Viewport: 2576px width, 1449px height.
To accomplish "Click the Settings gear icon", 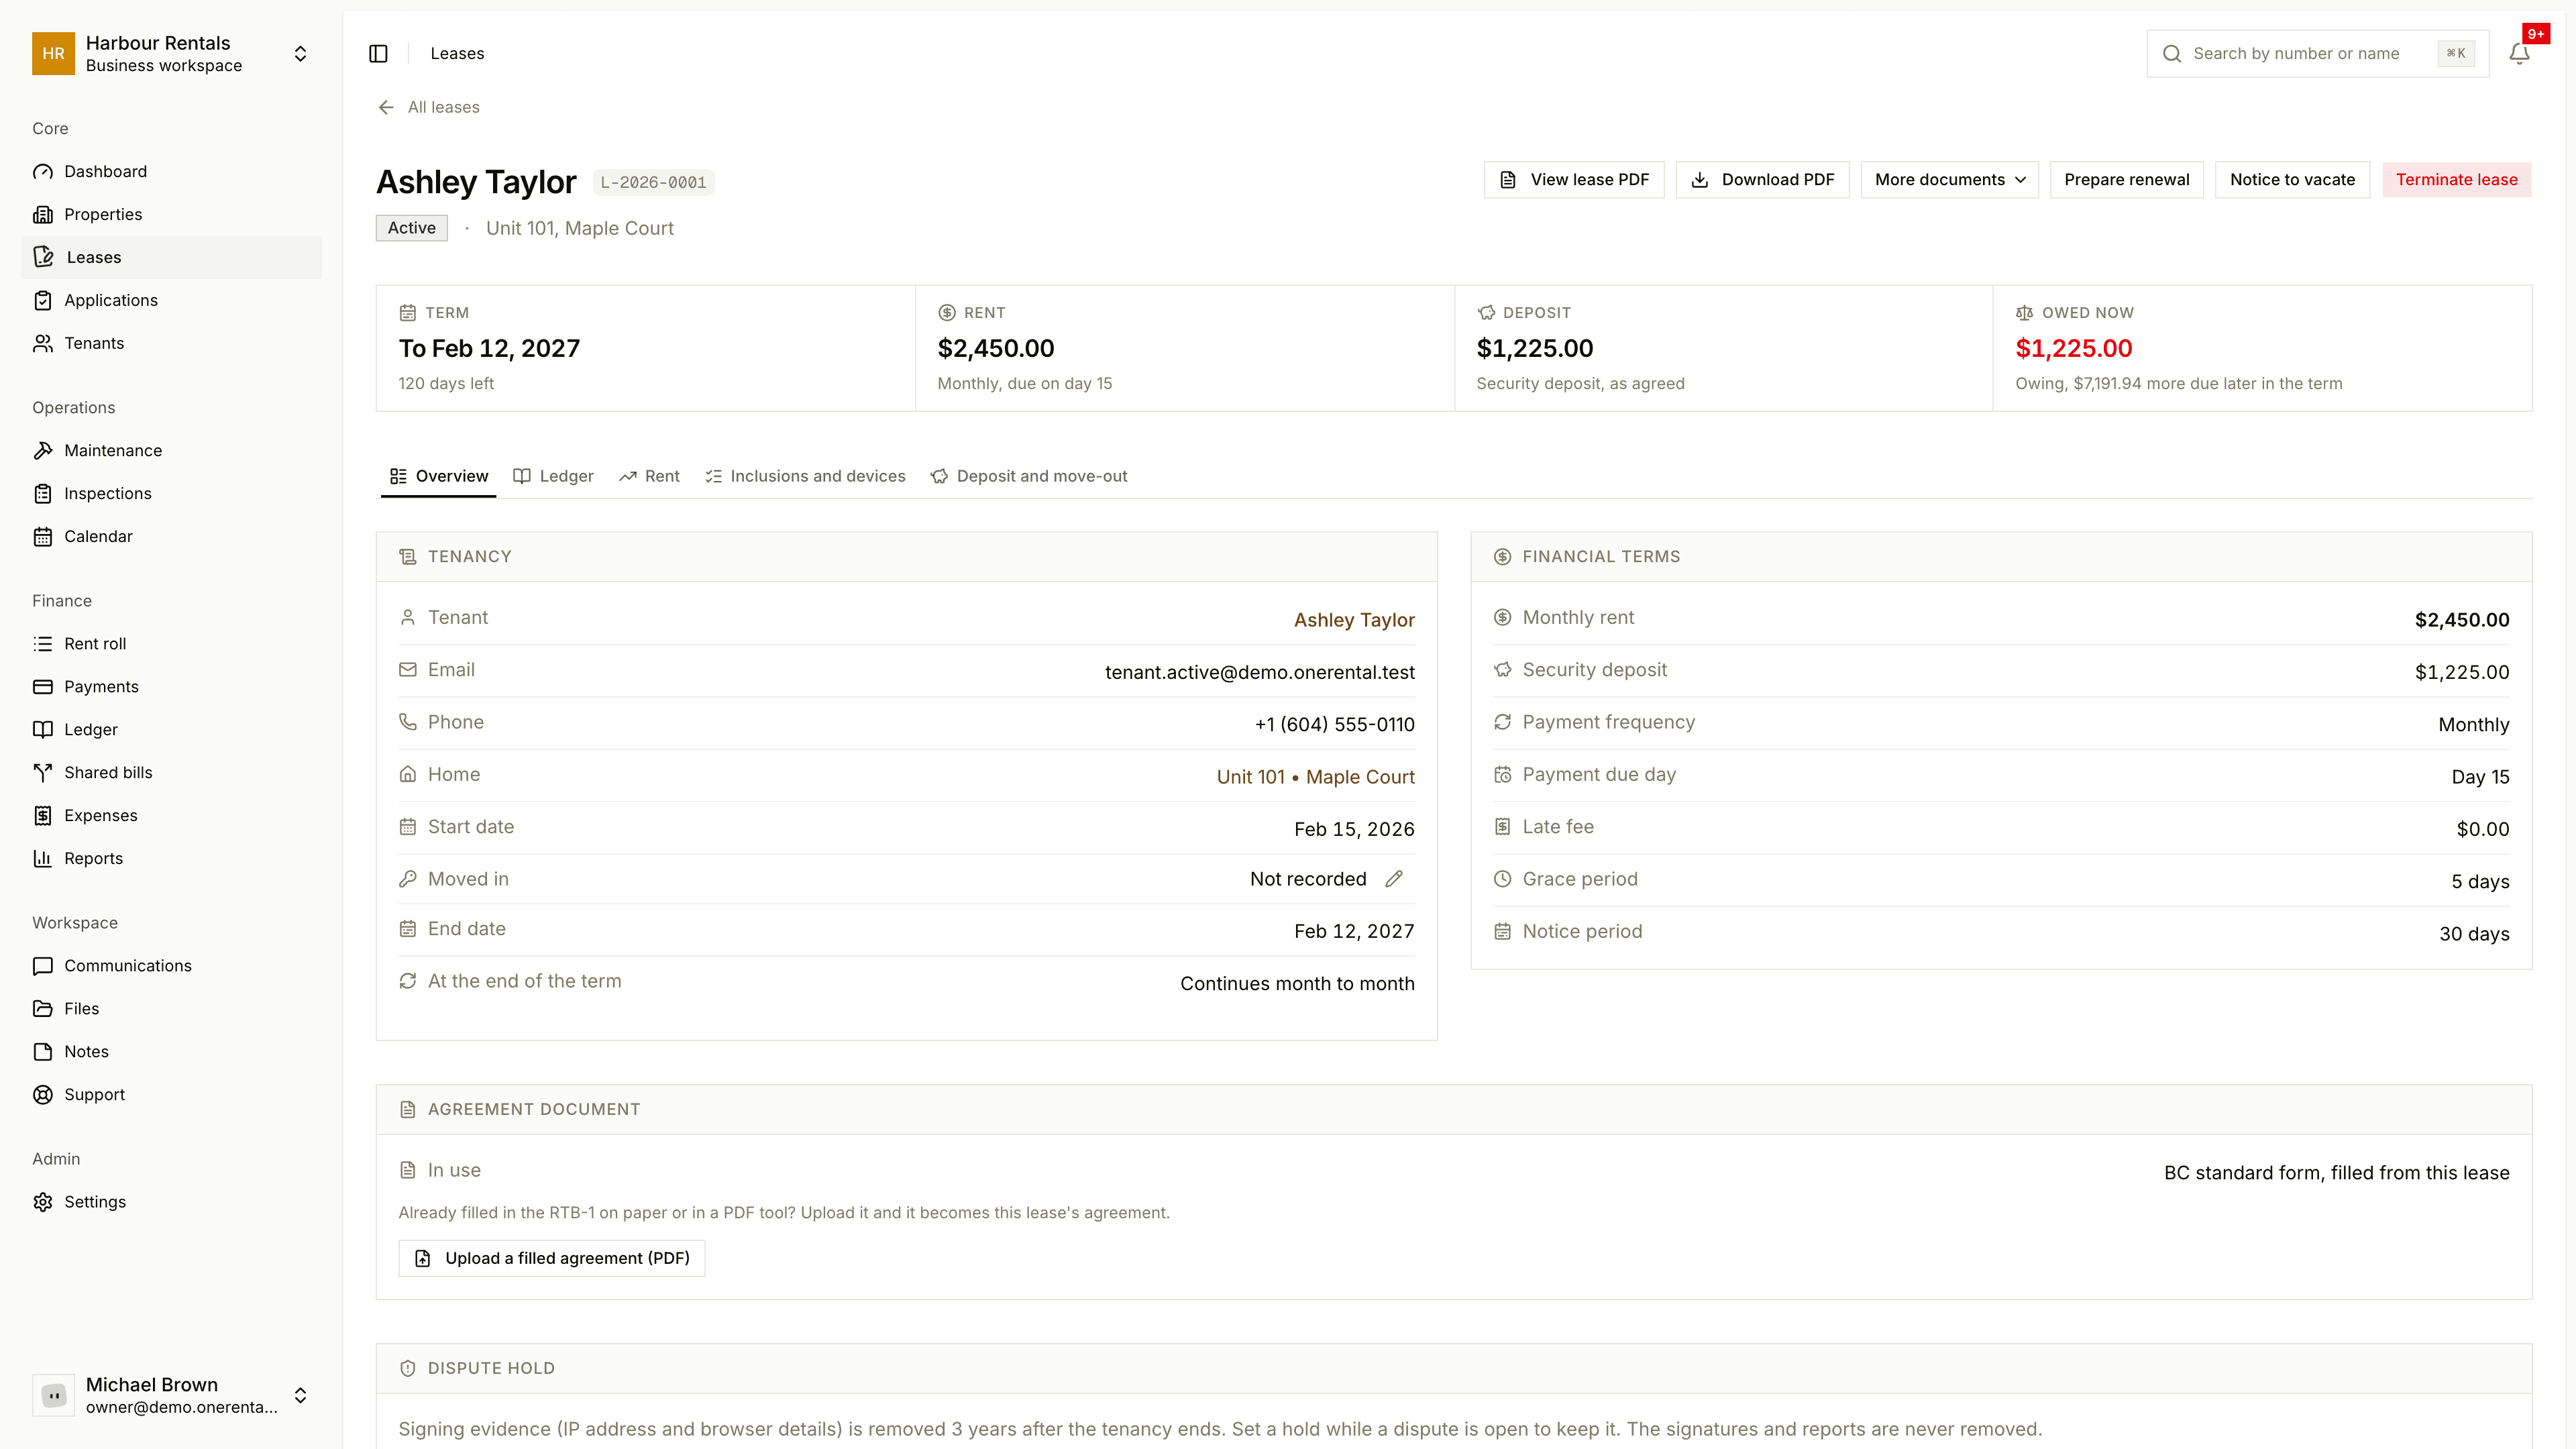I will click(43, 1202).
